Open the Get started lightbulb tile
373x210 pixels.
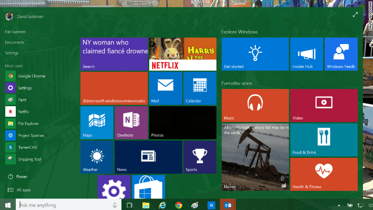click(255, 54)
